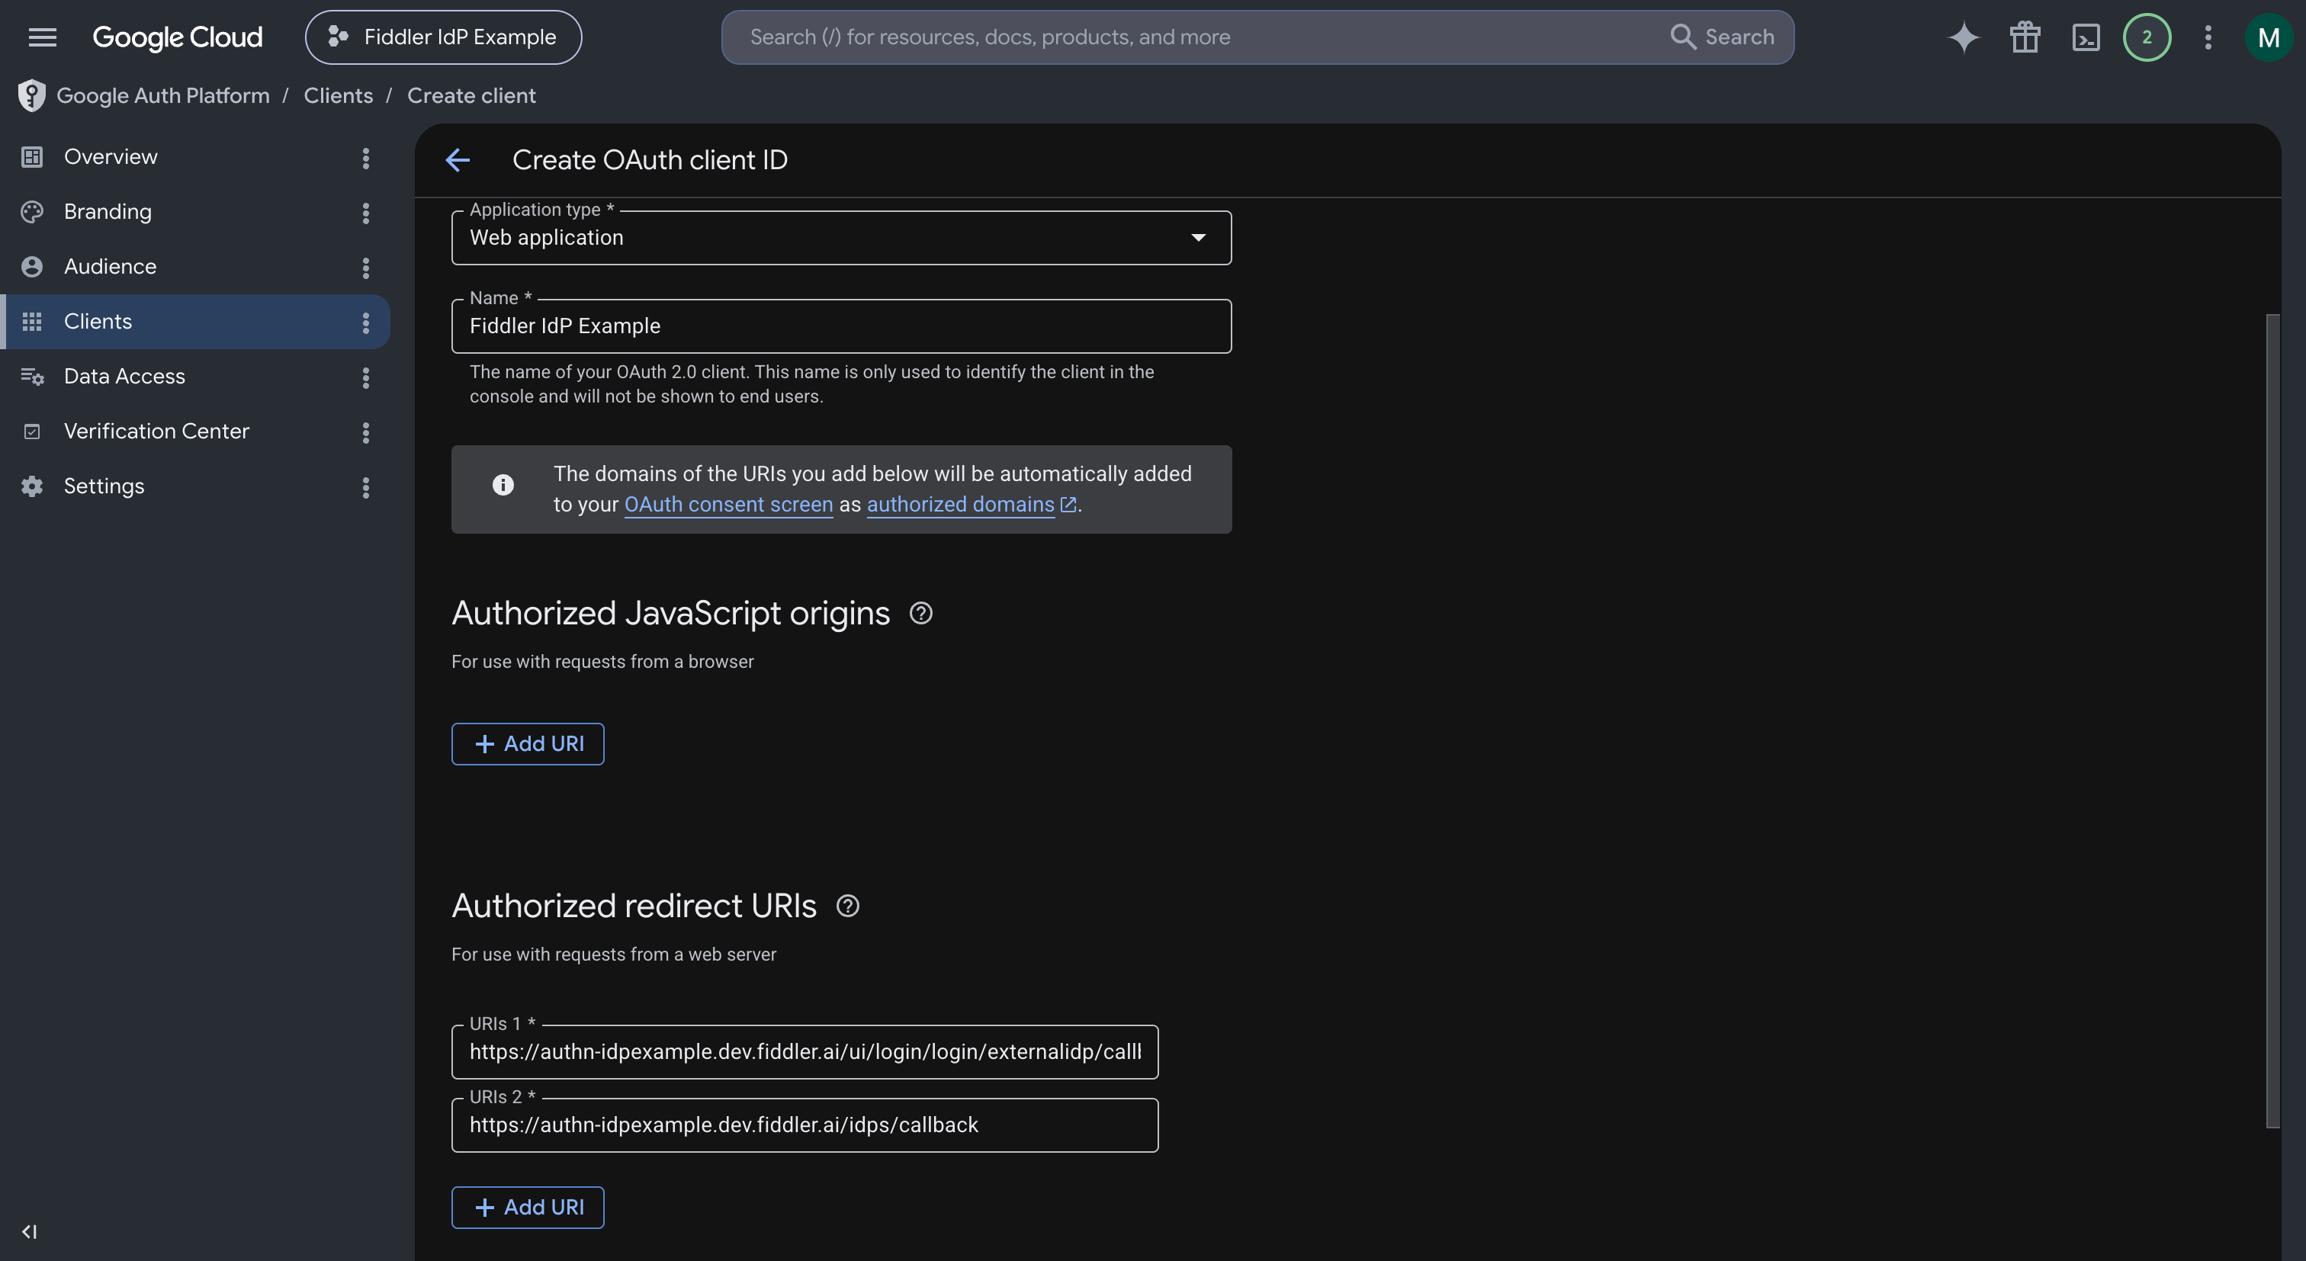Click the Branding palette icon in sidebar
The width and height of the screenshot is (2306, 1261).
click(31, 212)
